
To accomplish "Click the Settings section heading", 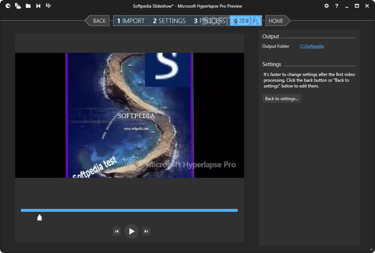I will pos(272,64).
